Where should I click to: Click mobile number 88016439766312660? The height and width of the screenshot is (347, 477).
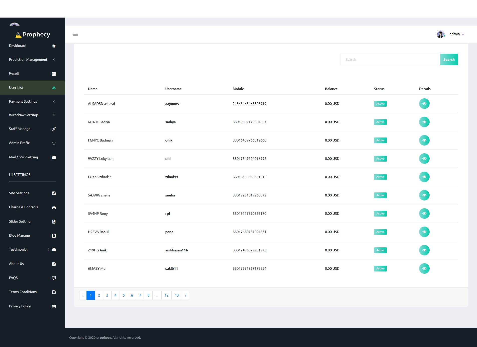(249, 140)
